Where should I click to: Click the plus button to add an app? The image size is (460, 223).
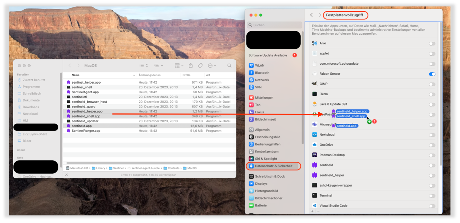tap(312, 211)
